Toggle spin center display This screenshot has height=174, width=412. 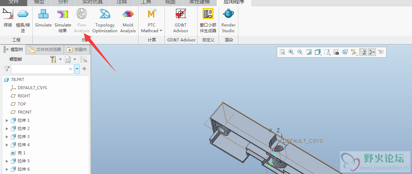(372, 52)
